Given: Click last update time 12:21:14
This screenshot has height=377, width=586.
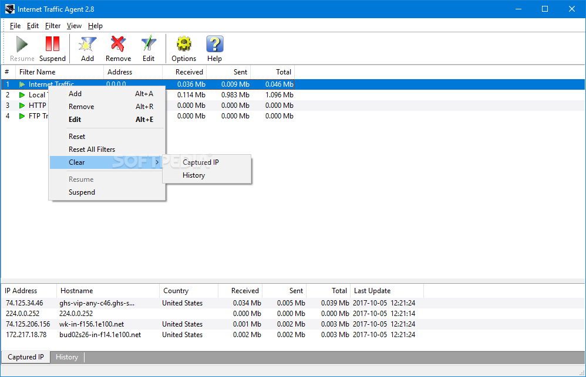Looking at the screenshot, I should (x=403, y=314).
